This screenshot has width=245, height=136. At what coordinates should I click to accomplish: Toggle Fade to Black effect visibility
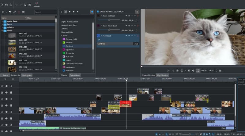[126, 16]
